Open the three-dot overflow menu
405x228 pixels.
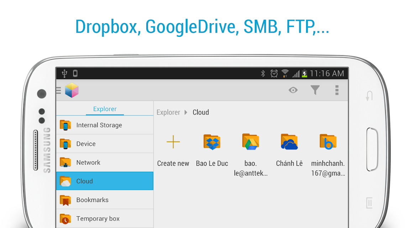point(337,90)
